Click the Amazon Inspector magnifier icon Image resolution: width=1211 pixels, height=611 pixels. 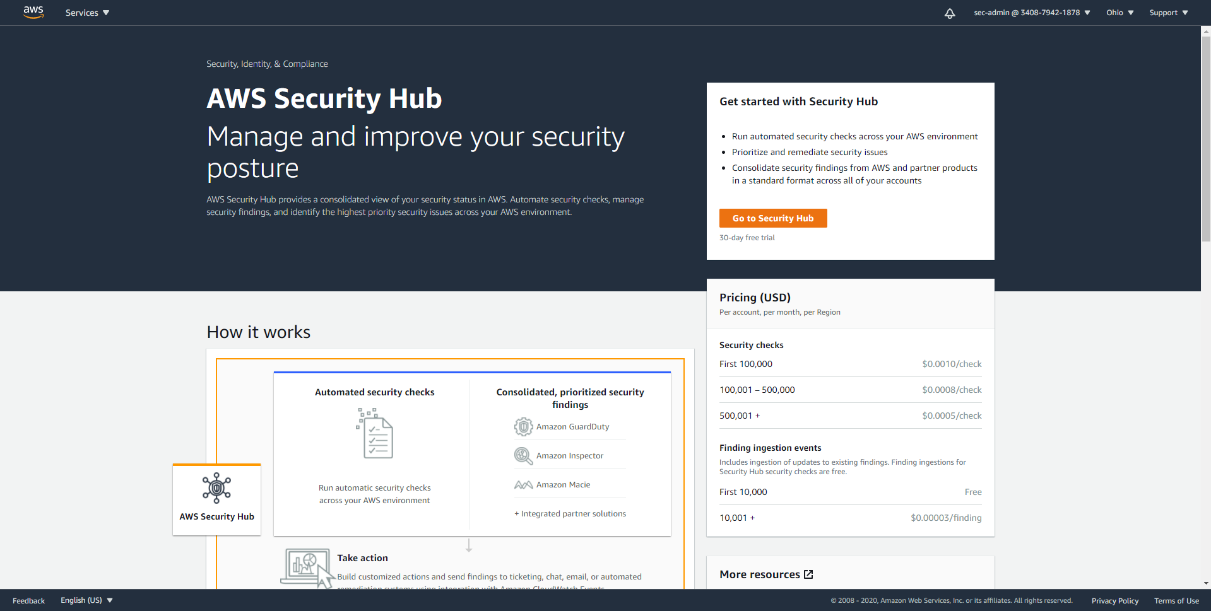coord(523,456)
